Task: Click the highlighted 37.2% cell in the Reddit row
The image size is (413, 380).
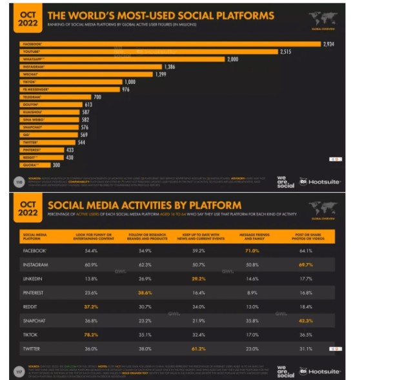Action: point(91,307)
